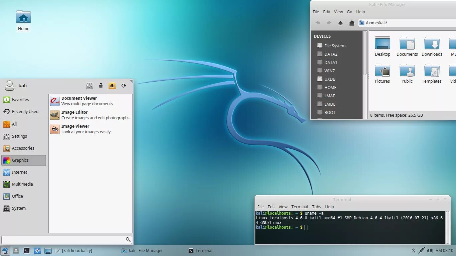Launch Document Viewer from Graphics list

click(90, 101)
